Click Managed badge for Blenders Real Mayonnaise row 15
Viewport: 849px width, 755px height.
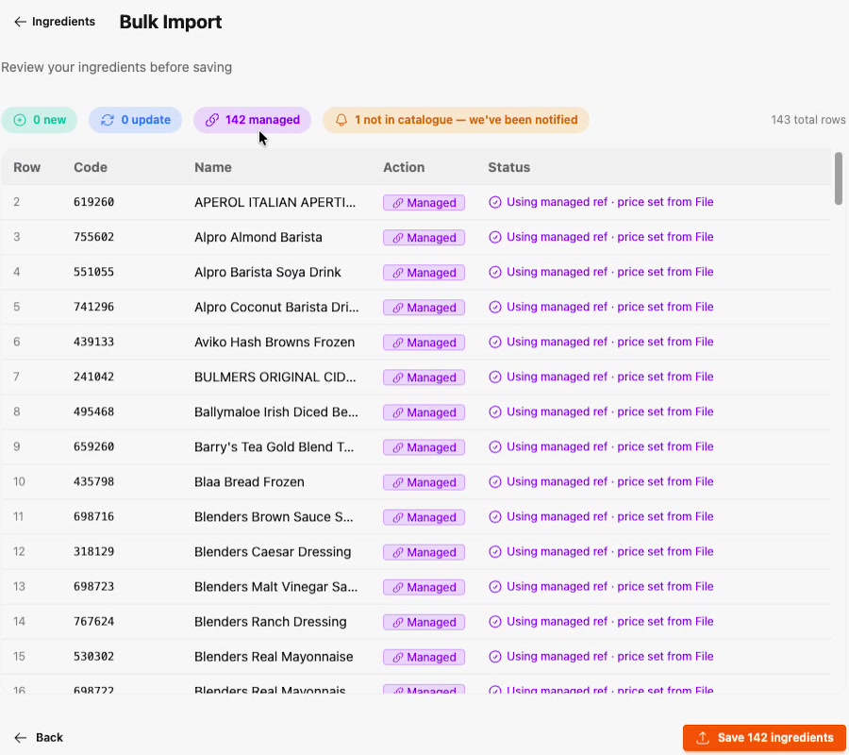click(x=424, y=657)
